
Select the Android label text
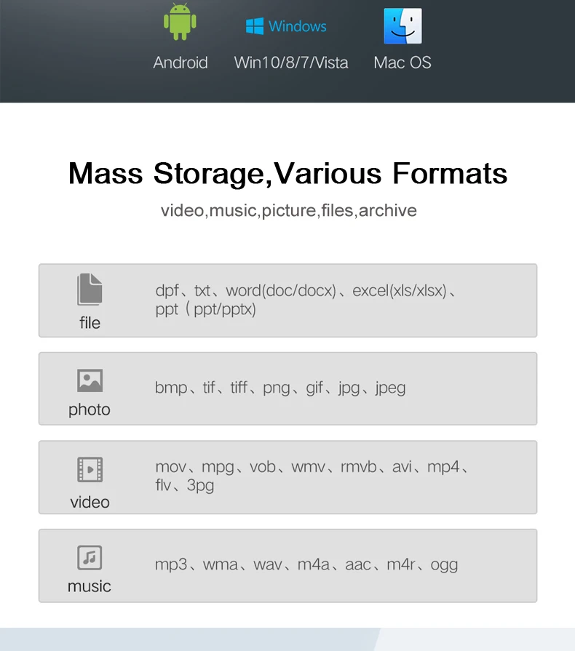181,63
